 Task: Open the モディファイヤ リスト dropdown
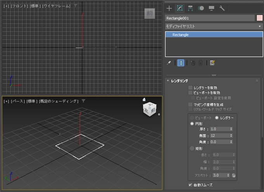point(214,26)
